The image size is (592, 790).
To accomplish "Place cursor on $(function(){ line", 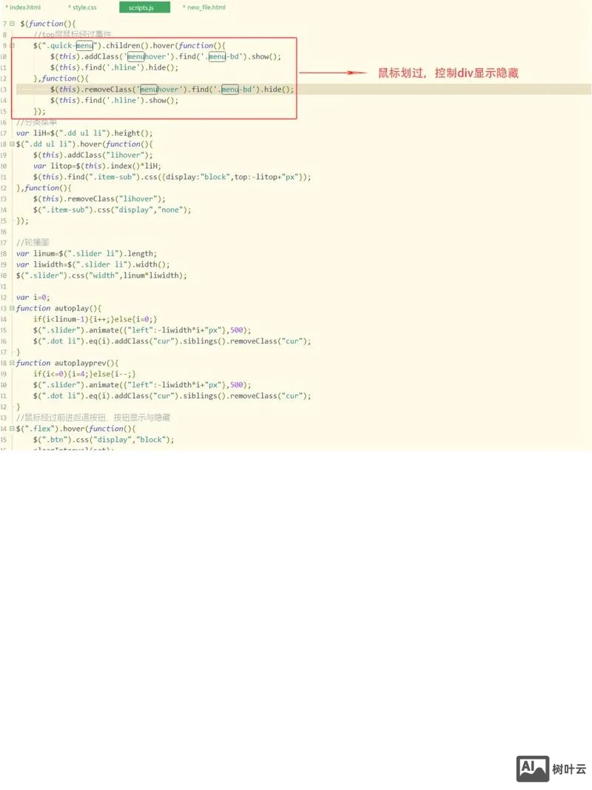I will click(48, 24).
